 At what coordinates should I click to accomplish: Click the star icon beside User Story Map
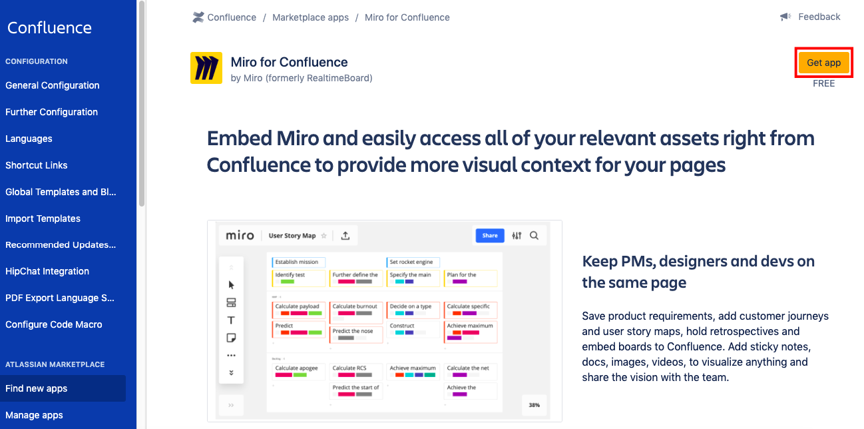324,236
